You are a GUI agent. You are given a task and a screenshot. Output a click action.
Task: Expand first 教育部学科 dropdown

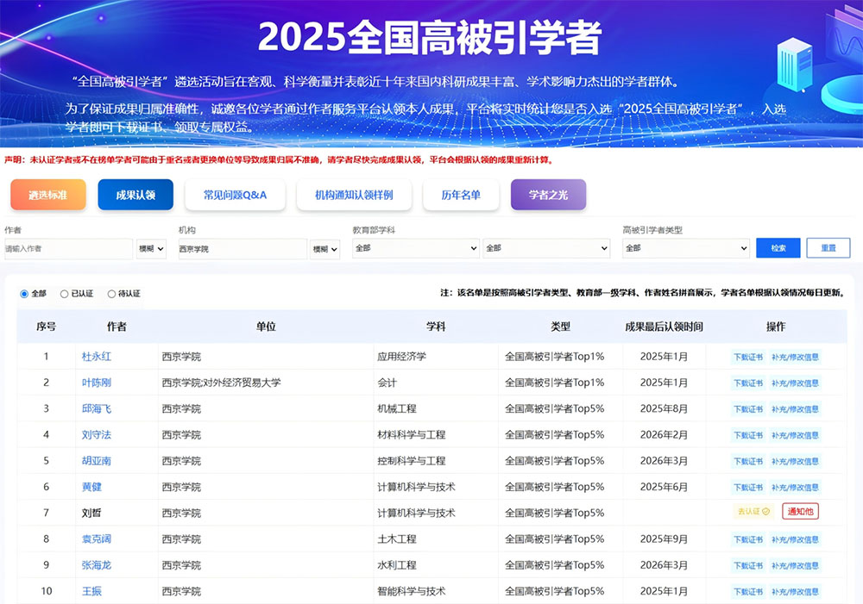pyautogui.click(x=415, y=248)
